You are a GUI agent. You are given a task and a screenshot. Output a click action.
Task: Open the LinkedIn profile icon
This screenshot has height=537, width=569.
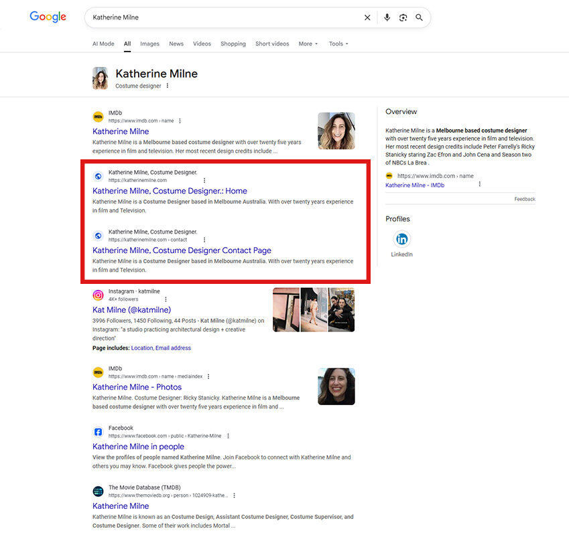tap(401, 239)
